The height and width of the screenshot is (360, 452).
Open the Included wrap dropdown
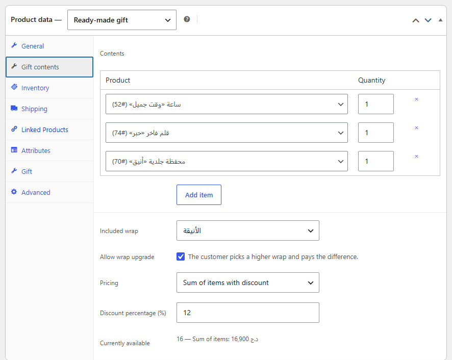coord(247,230)
